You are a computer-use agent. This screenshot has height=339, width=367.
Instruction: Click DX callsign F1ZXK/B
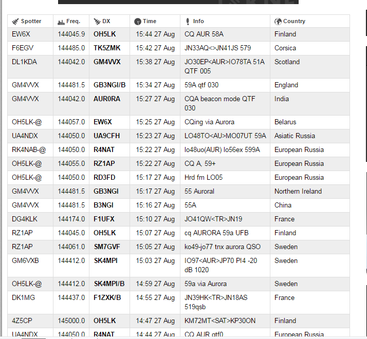tap(107, 298)
